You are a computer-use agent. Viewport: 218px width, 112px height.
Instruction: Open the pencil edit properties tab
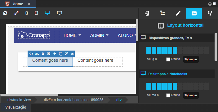(x=178, y=13)
